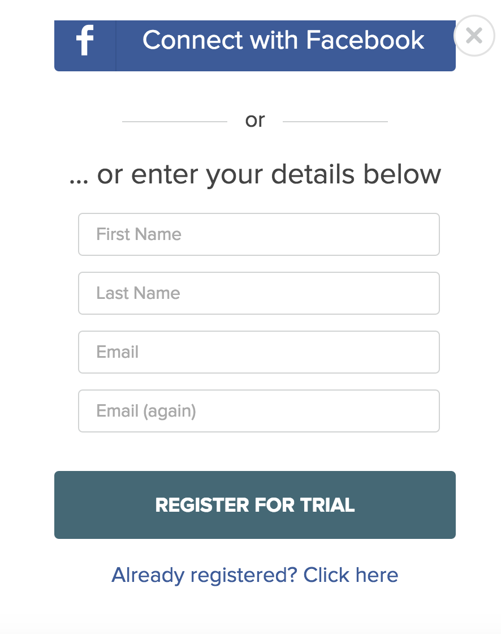Viewport: 501px width, 634px height.
Task: Click the "Already registered?" text at the bottom
Action: point(205,575)
